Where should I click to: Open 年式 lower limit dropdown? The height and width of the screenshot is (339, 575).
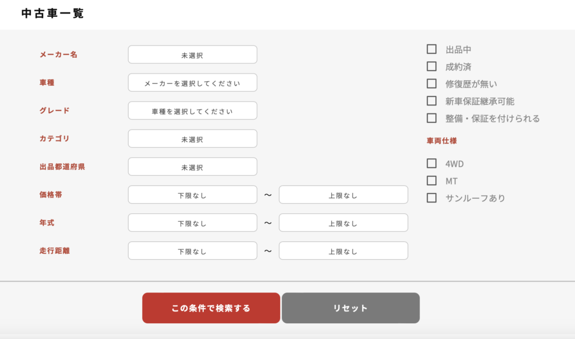pyautogui.click(x=193, y=223)
